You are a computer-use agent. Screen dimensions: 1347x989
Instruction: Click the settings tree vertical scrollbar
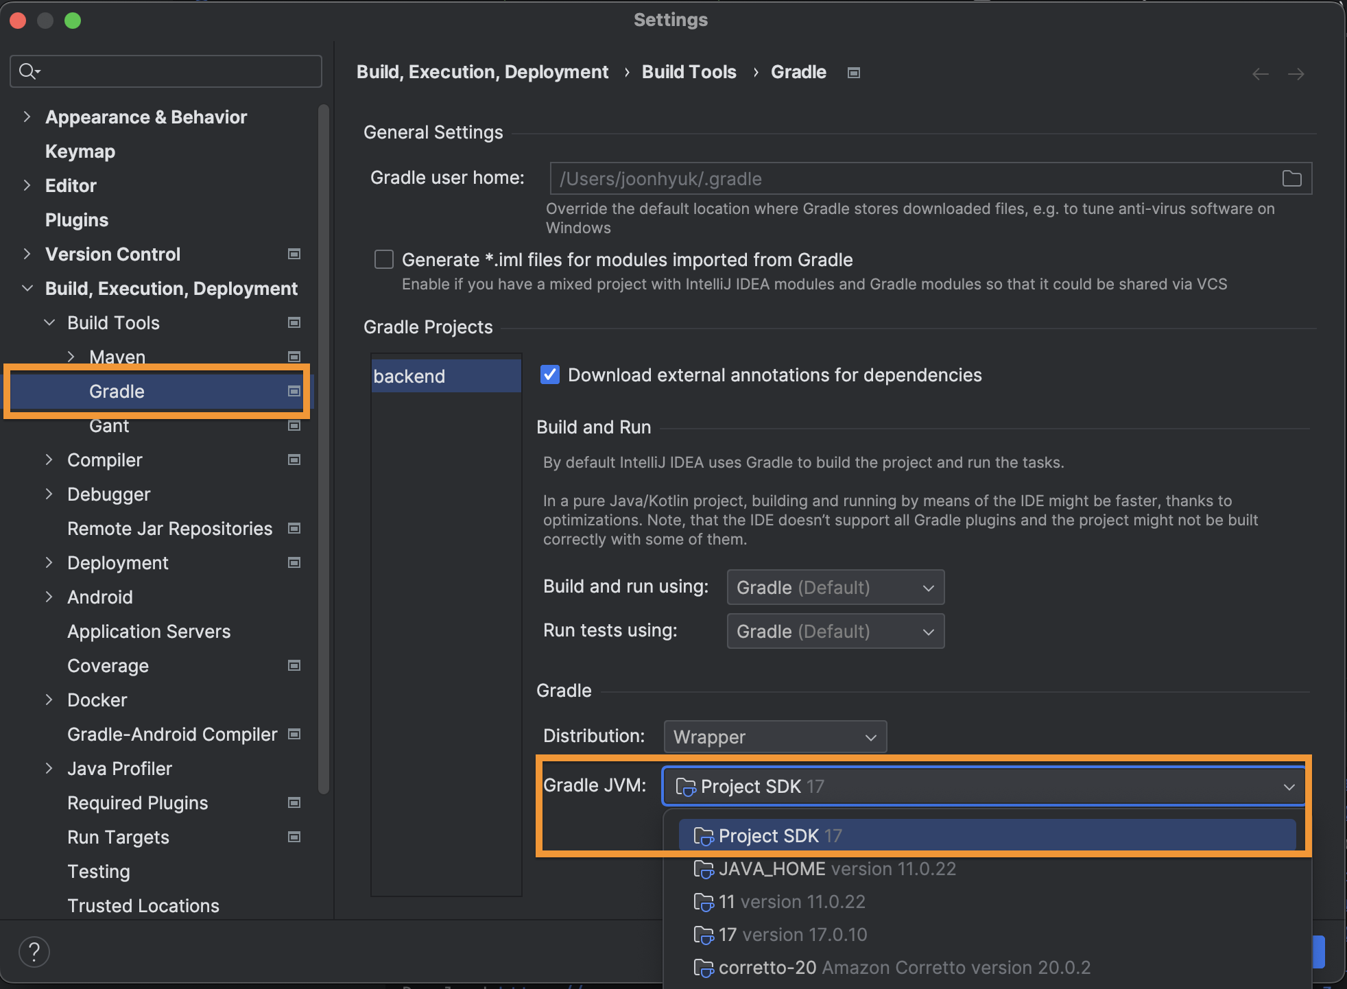coord(324,446)
